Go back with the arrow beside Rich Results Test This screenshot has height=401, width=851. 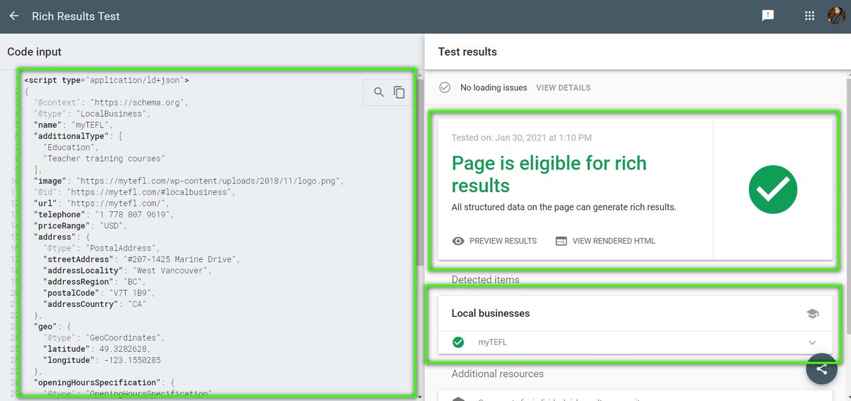coord(14,16)
